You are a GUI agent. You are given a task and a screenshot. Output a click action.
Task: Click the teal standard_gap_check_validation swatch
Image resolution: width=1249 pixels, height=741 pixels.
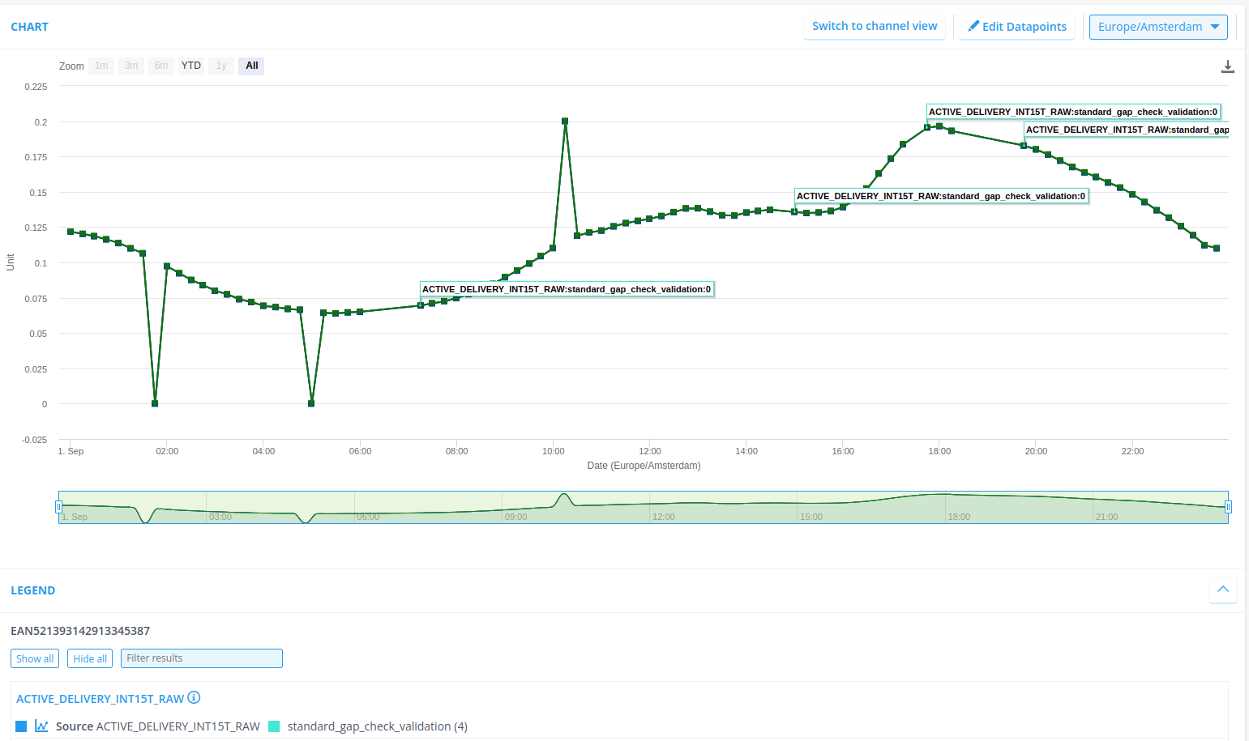[x=274, y=726]
